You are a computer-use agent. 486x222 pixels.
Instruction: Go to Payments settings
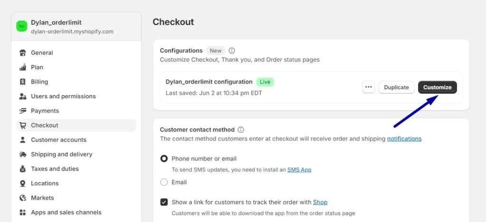[76, 111]
